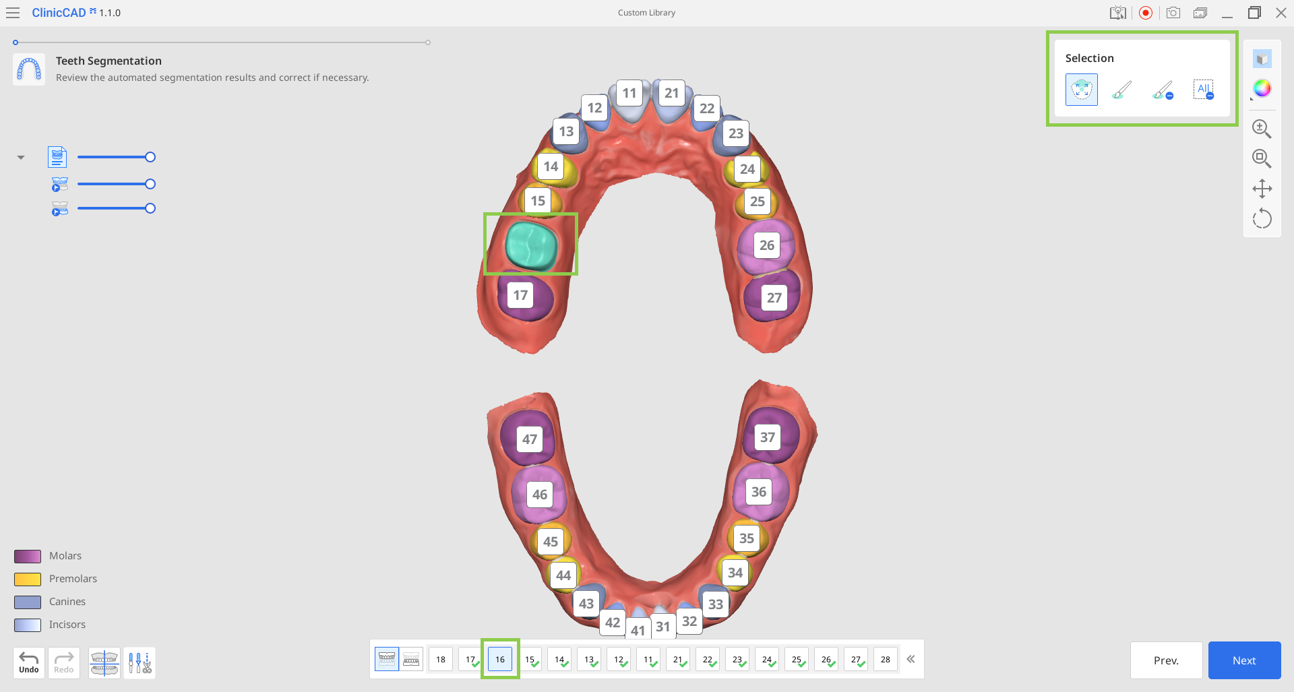Click the multi-window icon in the title bar

tap(1200, 13)
